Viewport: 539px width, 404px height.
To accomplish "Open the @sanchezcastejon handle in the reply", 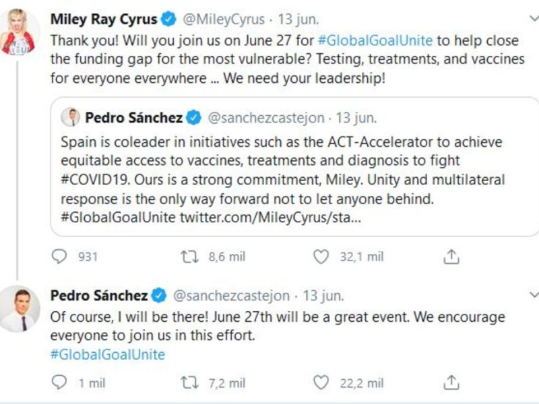I will [232, 296].
